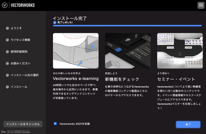This screenshot has height=134, width=206.
Task: Click the checkmark icon beside お読みください
Action: 7,63
